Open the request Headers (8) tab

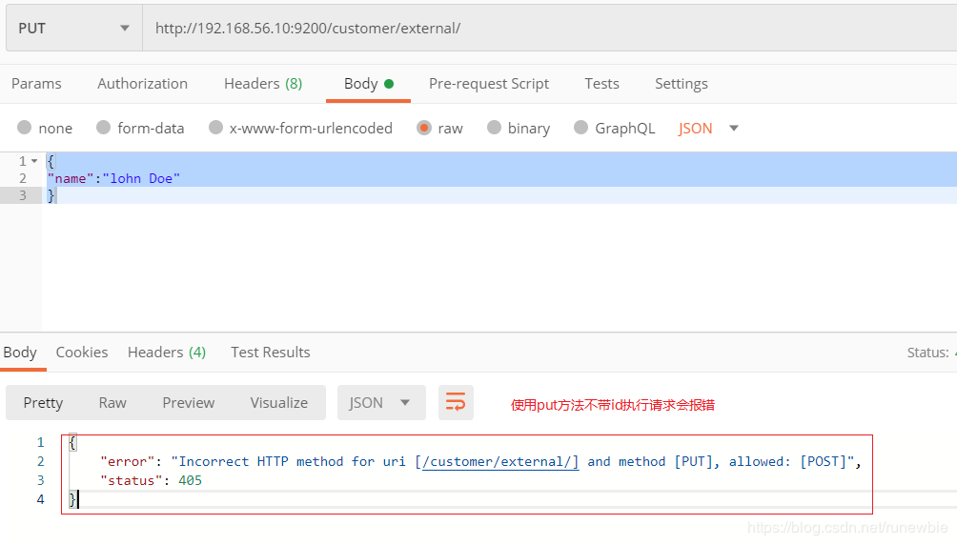point(263,84)
